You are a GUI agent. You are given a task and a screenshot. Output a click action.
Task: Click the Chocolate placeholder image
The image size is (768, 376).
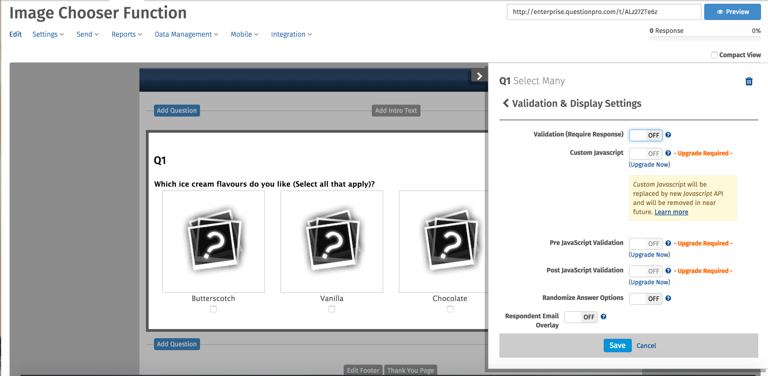click(x=443, y=241)
